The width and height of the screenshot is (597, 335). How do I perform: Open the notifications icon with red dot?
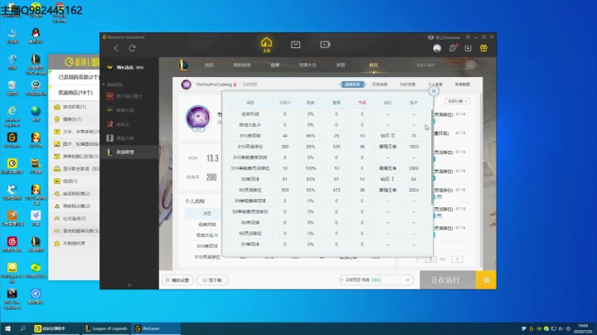[x=453, y=48]
